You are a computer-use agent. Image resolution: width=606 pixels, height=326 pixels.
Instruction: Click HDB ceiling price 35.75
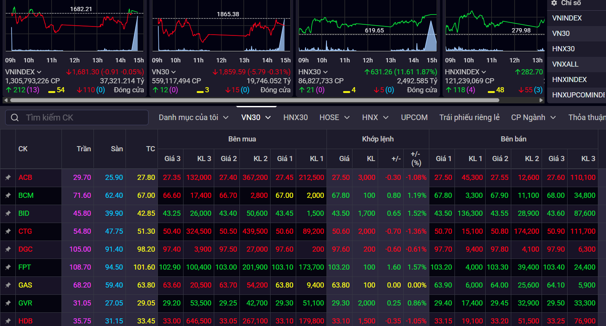pyautogui.click(x=82, y=321)
